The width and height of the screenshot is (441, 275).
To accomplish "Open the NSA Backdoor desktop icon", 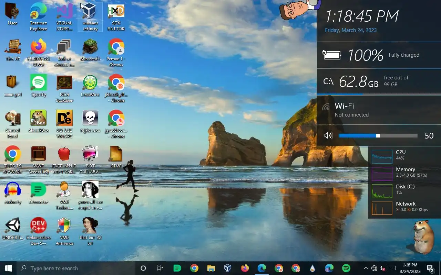I will coord(64,88).
